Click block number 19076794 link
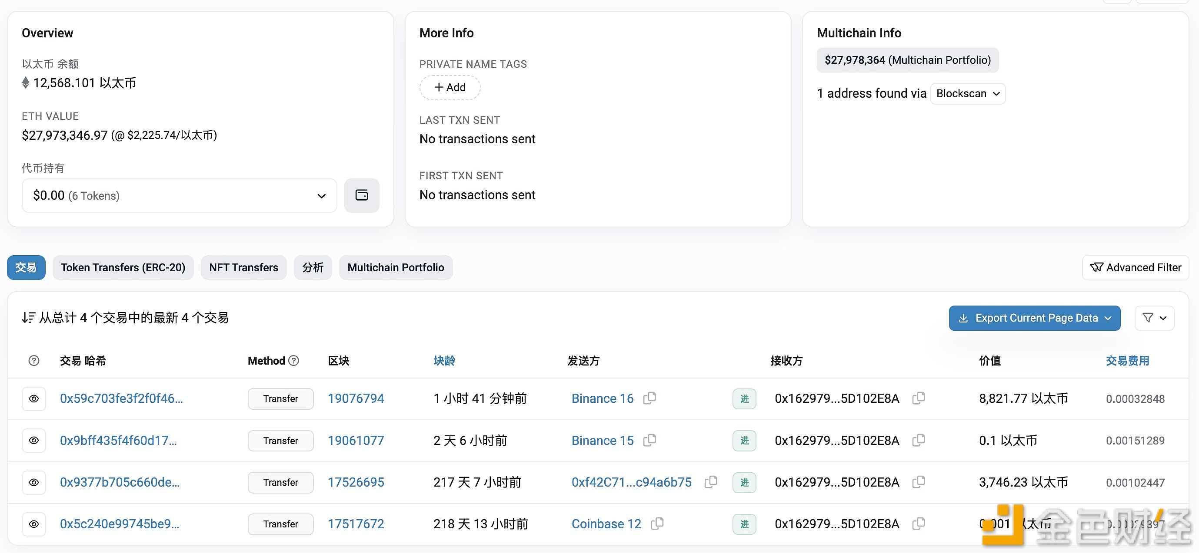 coord(356,398)
